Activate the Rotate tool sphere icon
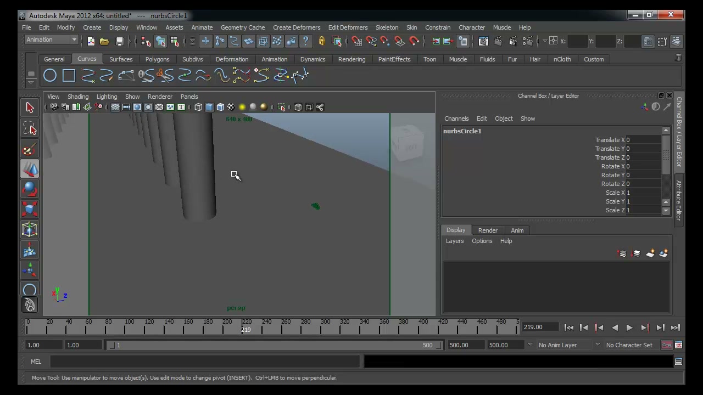 click(x=30, y=189)
